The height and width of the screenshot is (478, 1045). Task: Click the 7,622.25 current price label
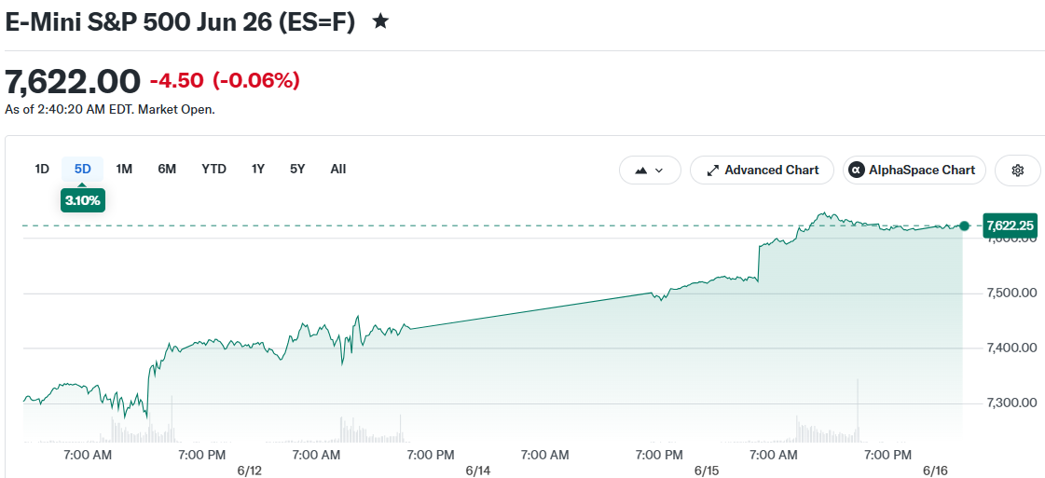point(1011,225)
